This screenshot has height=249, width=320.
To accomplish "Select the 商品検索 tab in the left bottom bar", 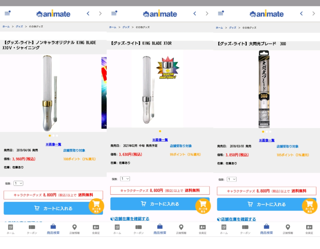I will 53,229.
